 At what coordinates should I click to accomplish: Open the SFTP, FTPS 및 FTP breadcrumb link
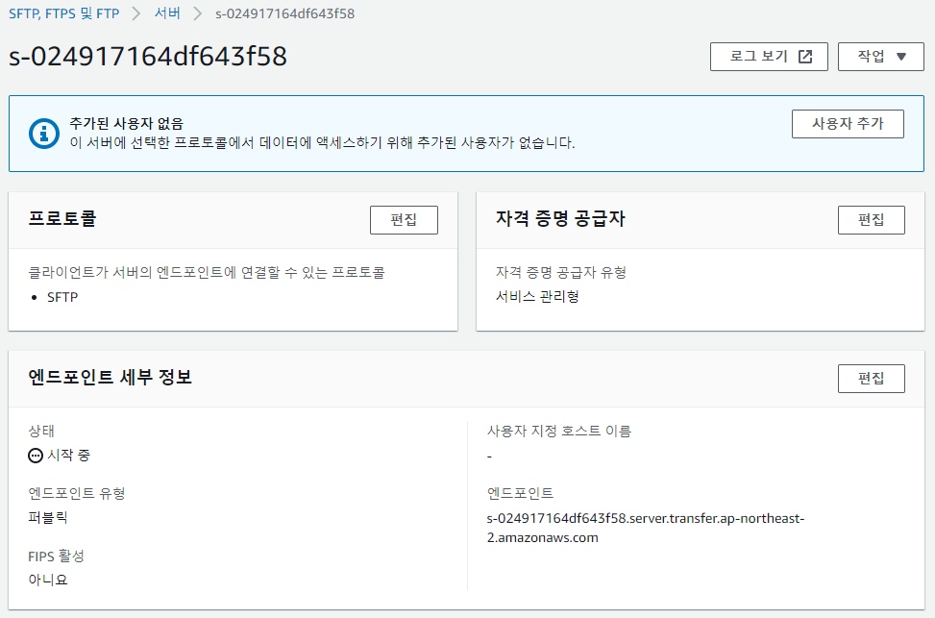click(x=63, y=13)
